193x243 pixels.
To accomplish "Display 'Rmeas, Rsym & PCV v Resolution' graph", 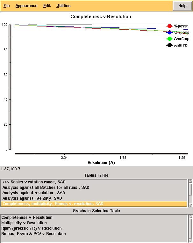I will (x=33, y=234).
